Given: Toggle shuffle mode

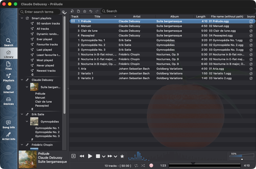Looking at the screenshot, I should pos(143,166).
